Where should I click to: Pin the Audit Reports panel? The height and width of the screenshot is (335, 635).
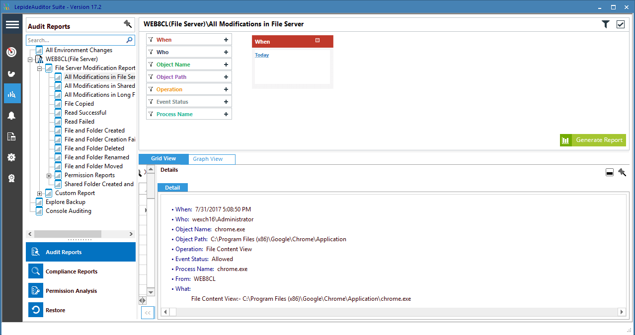[128, 24]
